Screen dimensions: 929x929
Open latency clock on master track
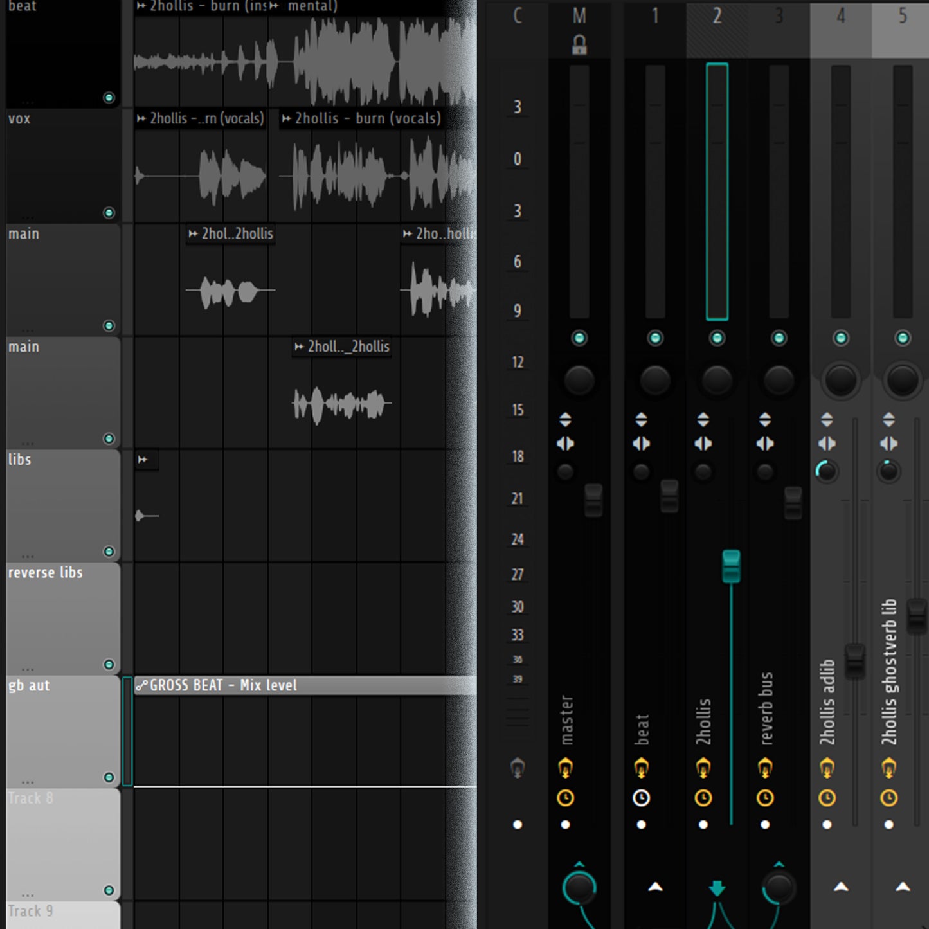(x=565, y=798)
